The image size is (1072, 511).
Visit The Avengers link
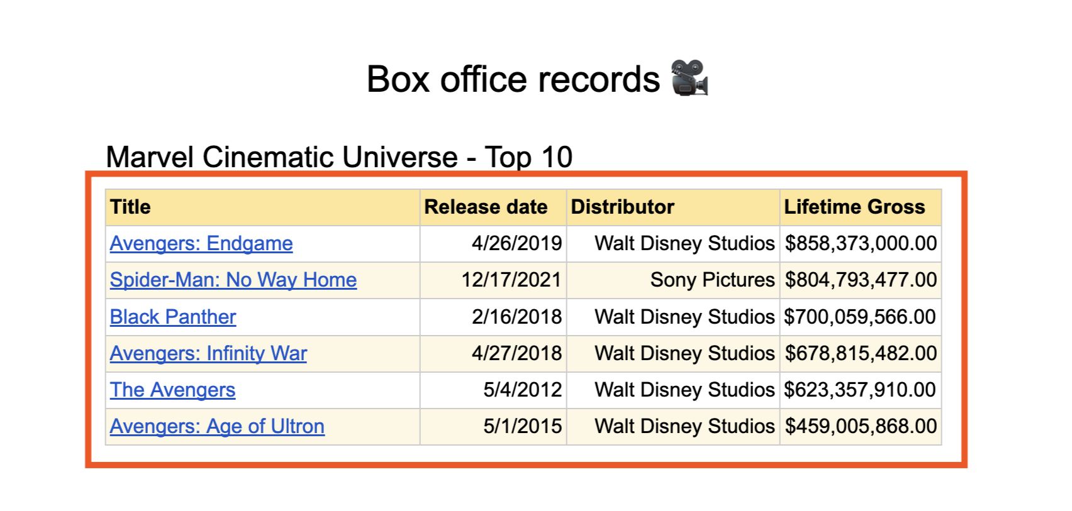pyautogui.click(x=173, y=390)
